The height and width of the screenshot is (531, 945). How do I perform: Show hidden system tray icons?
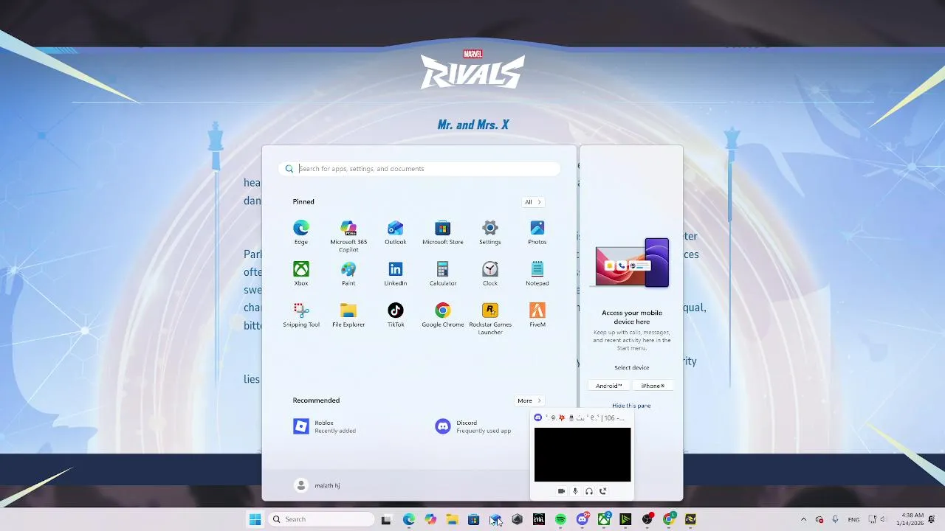coord(803,519)
